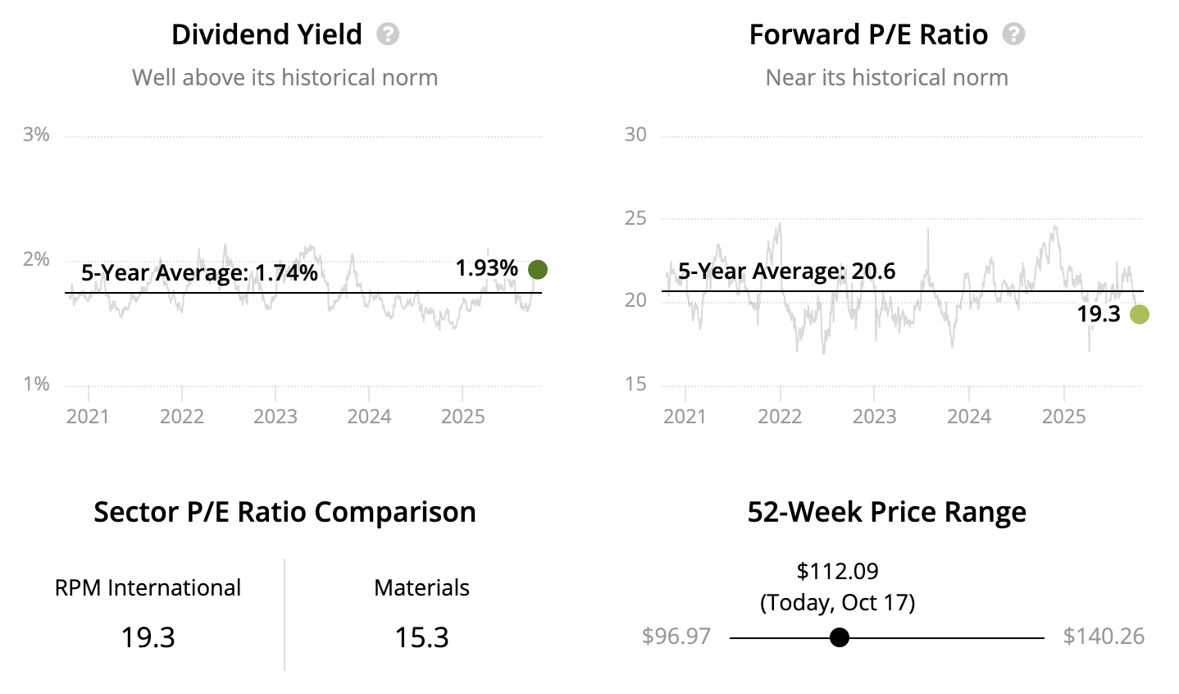Click the help icon beside Dividend Yield

pyautogui.click(x=388, y=34)
